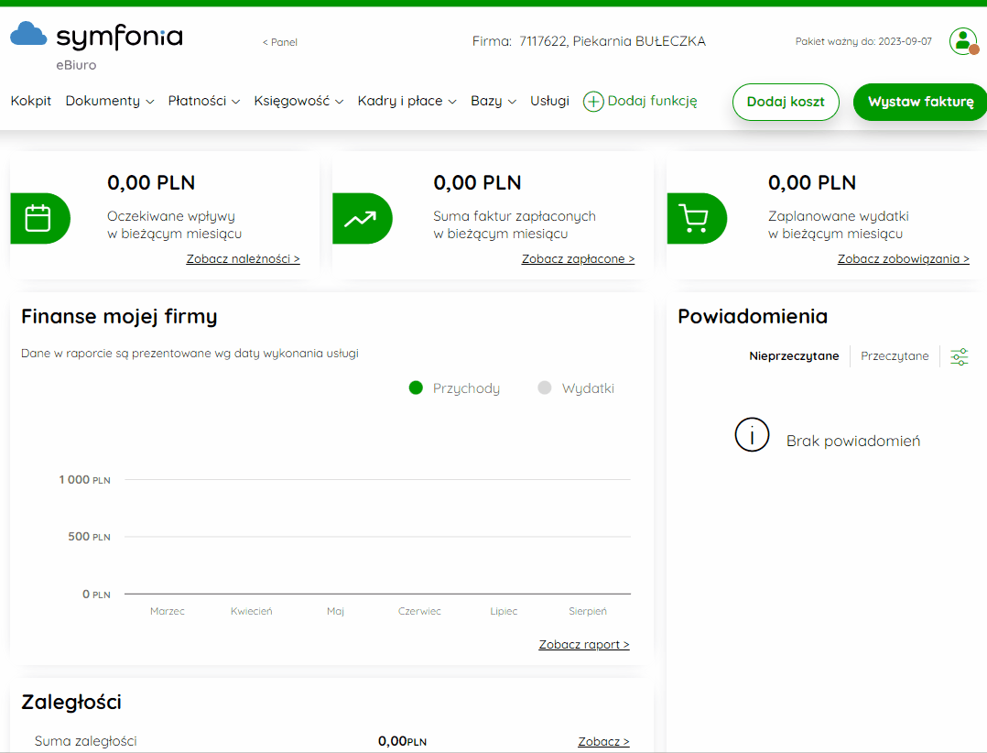The image size is (987, 753).
Task: Open the Zobacz raport link
Action: coord(584,644)
